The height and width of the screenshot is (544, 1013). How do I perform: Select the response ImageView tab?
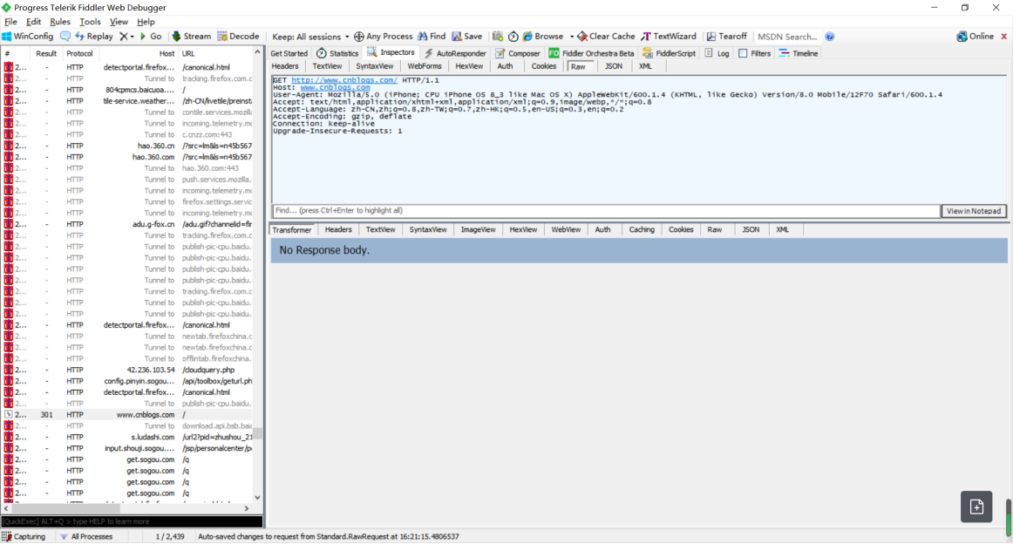(x=478, y=230)
